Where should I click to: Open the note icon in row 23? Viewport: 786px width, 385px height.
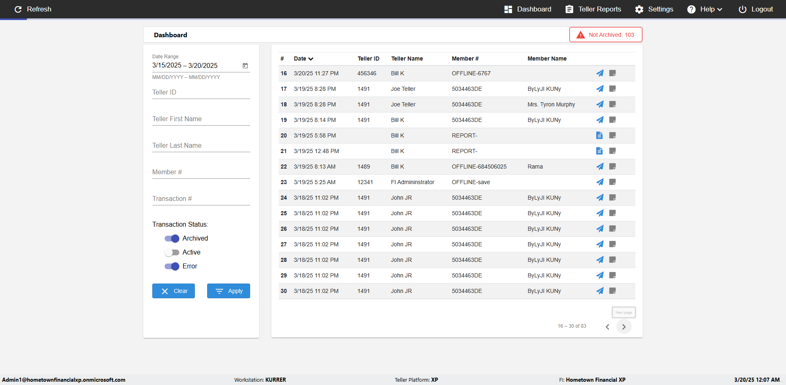click(612, 182)
